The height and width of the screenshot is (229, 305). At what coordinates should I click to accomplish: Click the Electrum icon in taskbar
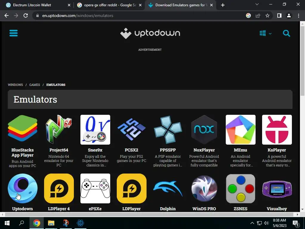click(x=80, y=223)
